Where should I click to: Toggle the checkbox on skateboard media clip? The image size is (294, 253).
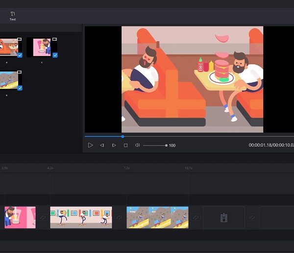pyautogui.click(x=19, y=88)
